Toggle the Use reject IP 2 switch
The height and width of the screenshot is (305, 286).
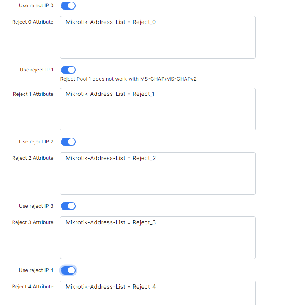coord(68,142)
